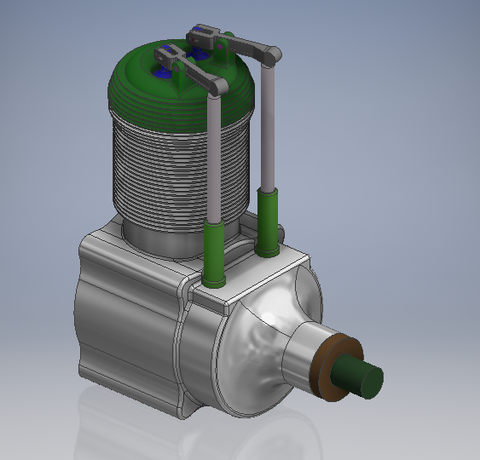
Task: Select the front dark rocker arm
Action: [x=196, y=72]
